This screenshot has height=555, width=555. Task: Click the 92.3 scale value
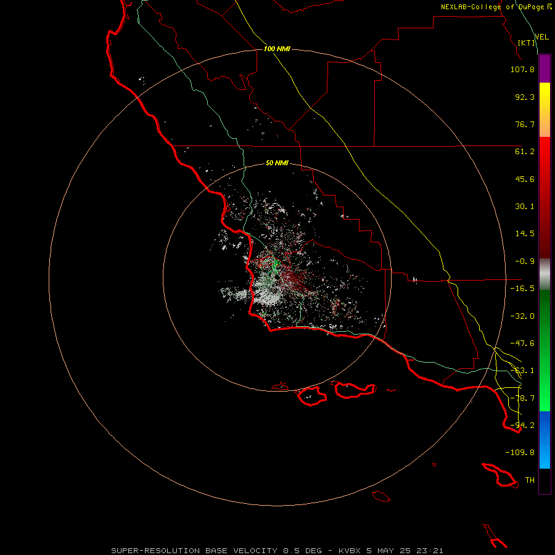tap(525, 97)
